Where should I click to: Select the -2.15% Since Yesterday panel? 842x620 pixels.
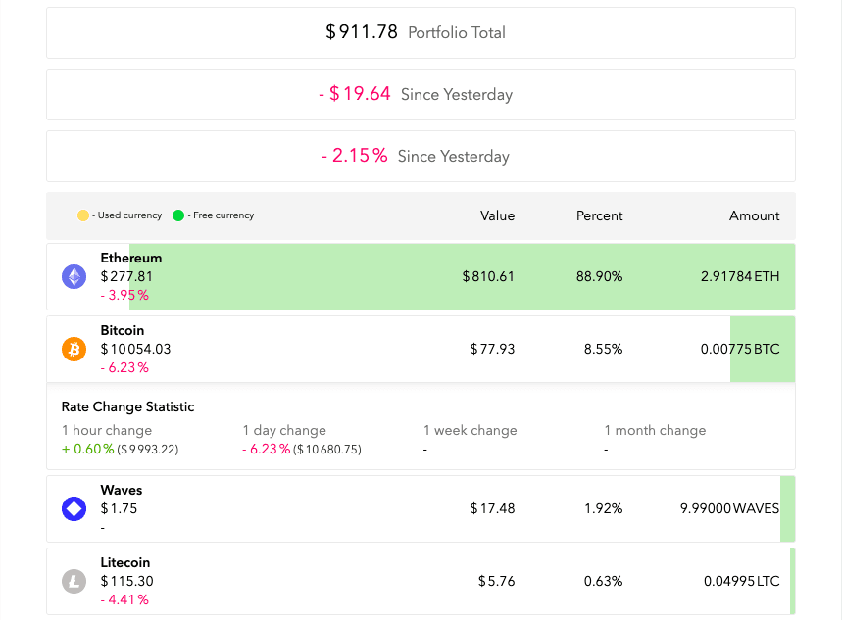tap(421, 156)
